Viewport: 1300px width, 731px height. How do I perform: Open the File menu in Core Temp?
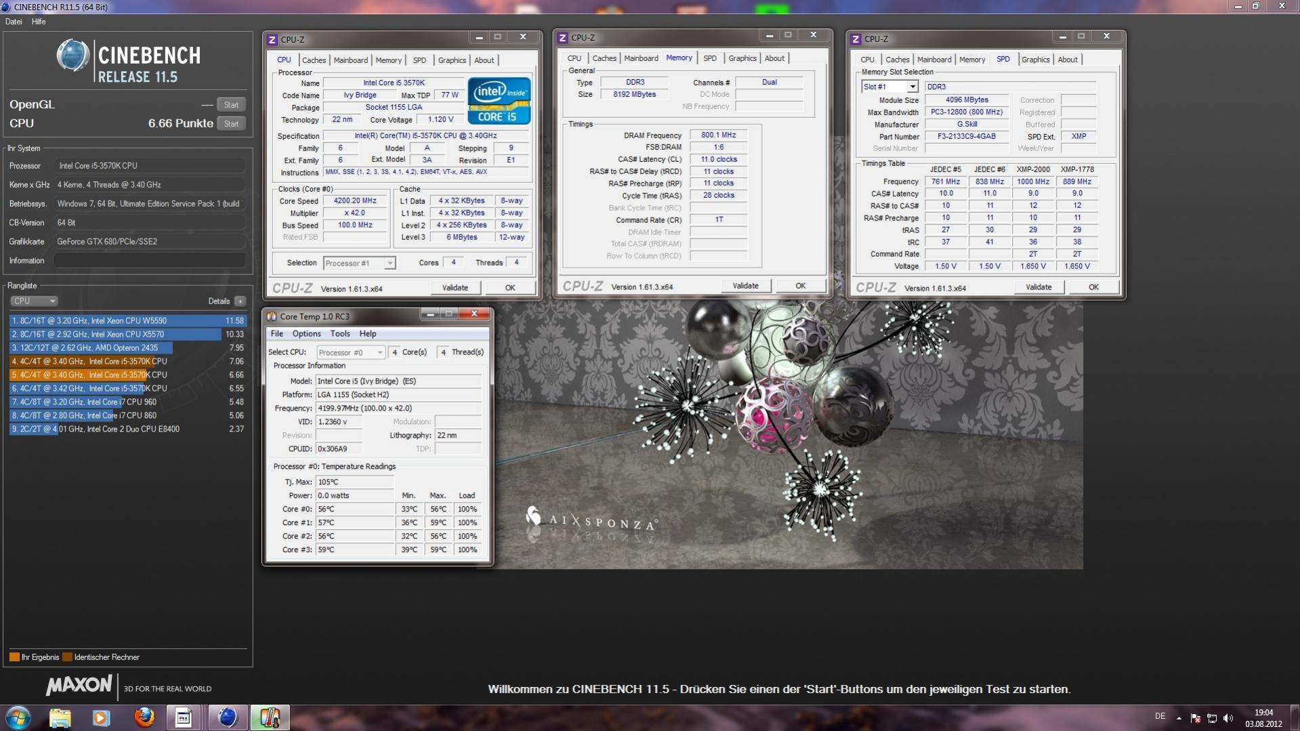[277, 333]
